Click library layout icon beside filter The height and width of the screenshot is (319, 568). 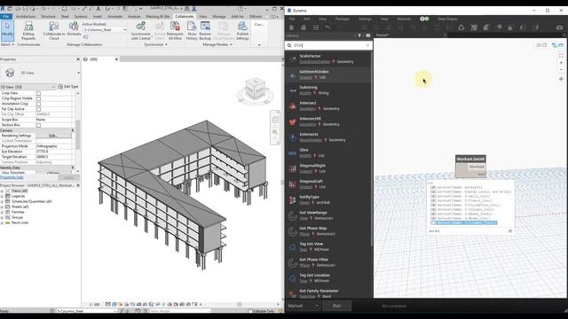[368, 35]
